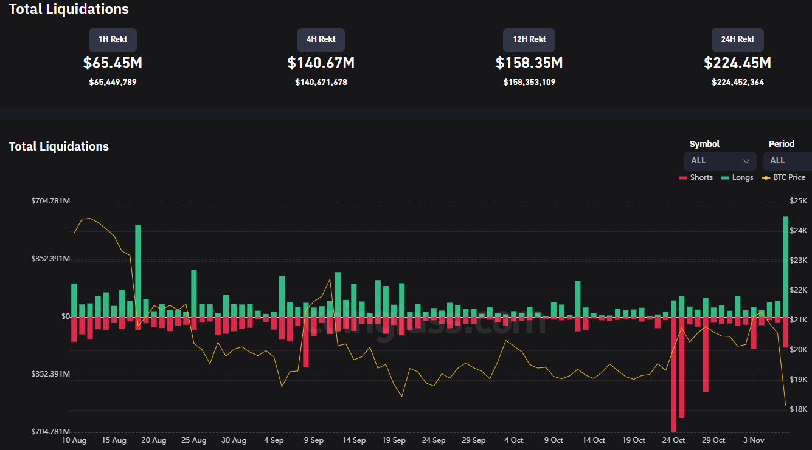Toggle the Longs series legend label
Screen dimensions: 812x450
743,177
